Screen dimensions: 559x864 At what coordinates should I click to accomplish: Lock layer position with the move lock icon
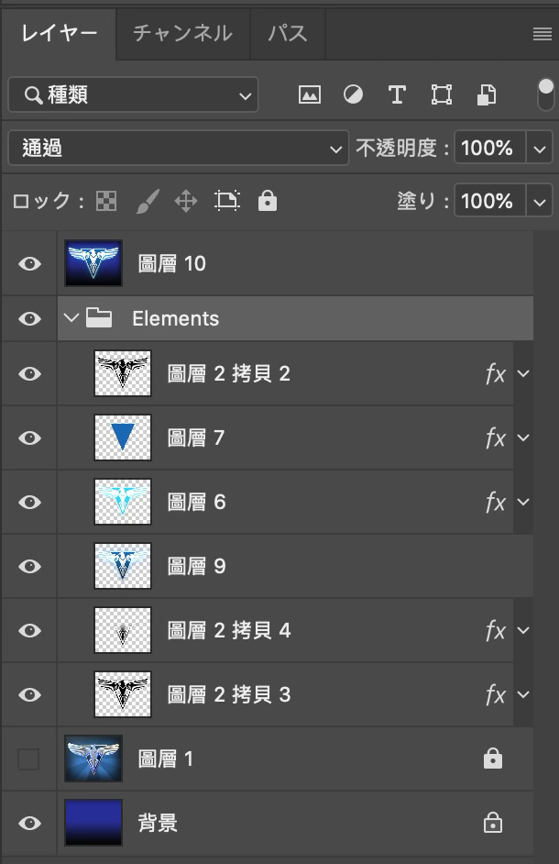pos(186,201)
